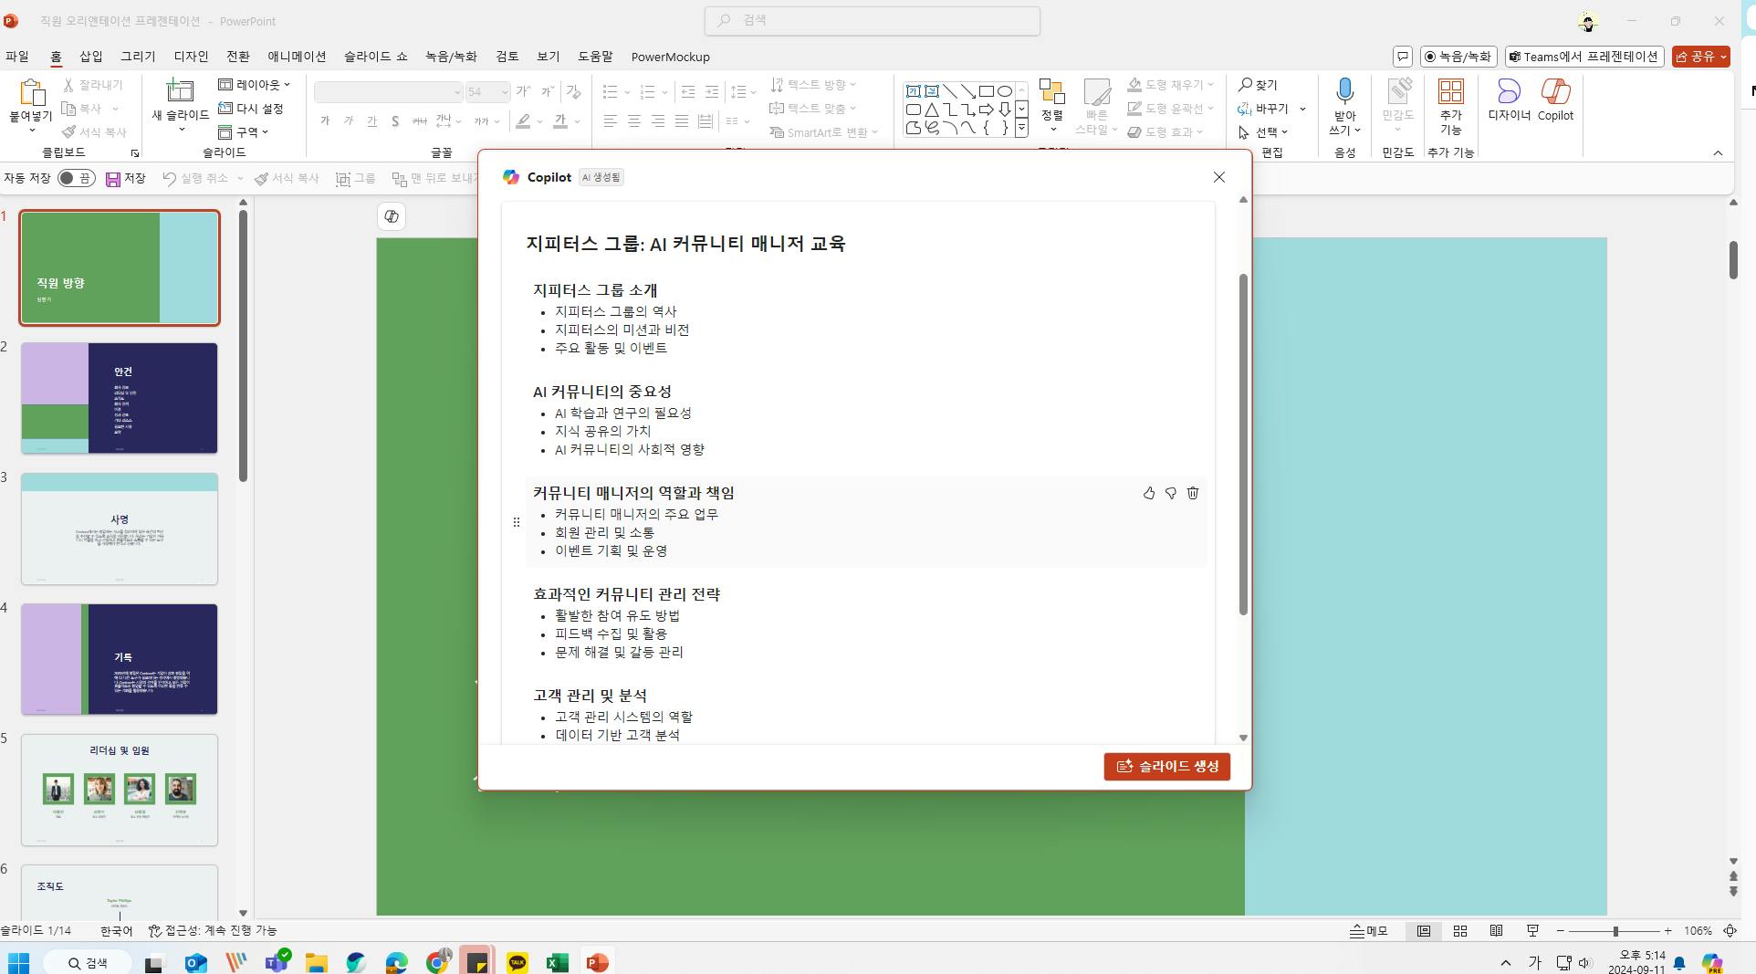Open Notes (메모) in the status bar

pyautogui.click(x=1368, y=931)
